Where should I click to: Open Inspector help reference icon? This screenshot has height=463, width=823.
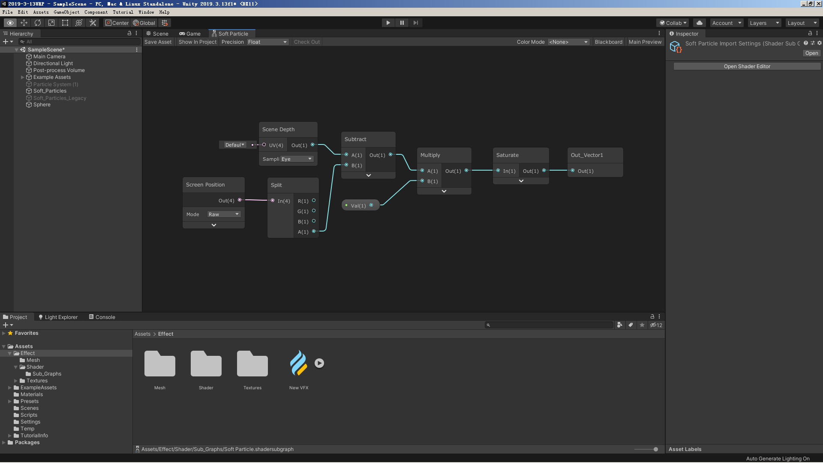point(806,43)
